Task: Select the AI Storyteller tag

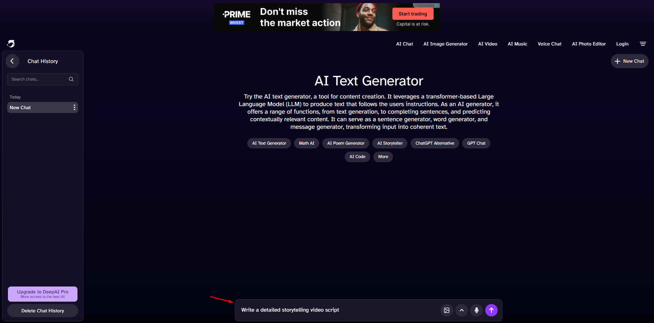Action: click(390, 143)
